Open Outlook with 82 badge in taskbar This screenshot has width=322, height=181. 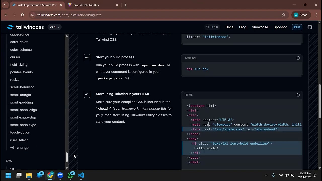40,175
